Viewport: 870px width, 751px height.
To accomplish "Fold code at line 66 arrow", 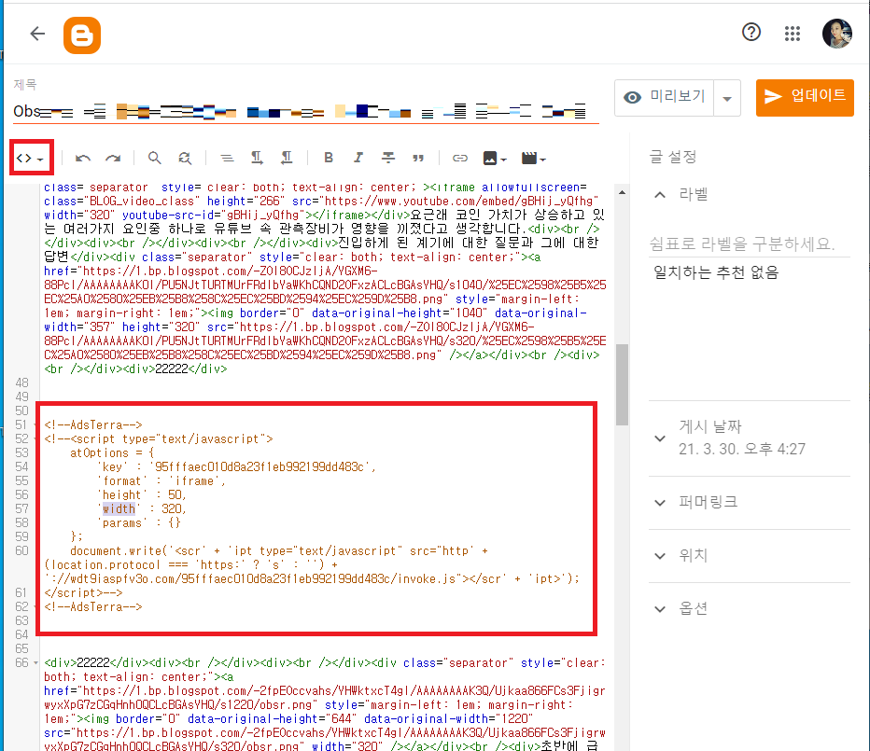I will (x=36, y=662).
